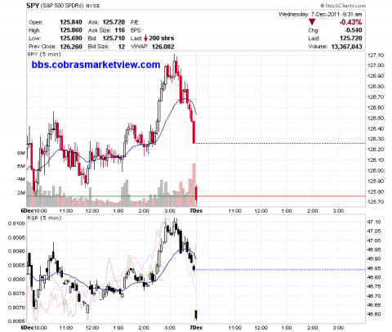Click the P/E label
This screenshot has width=392, height=332.
(x=135, y=22)
